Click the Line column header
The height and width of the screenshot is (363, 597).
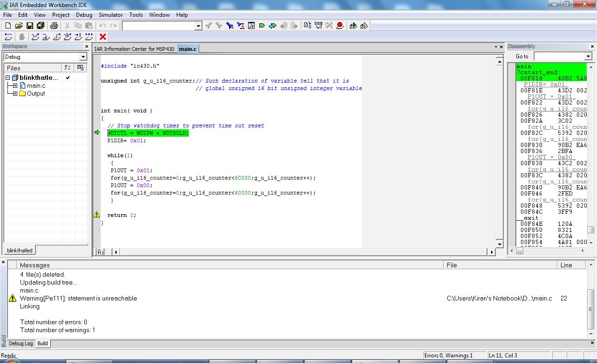571,265
